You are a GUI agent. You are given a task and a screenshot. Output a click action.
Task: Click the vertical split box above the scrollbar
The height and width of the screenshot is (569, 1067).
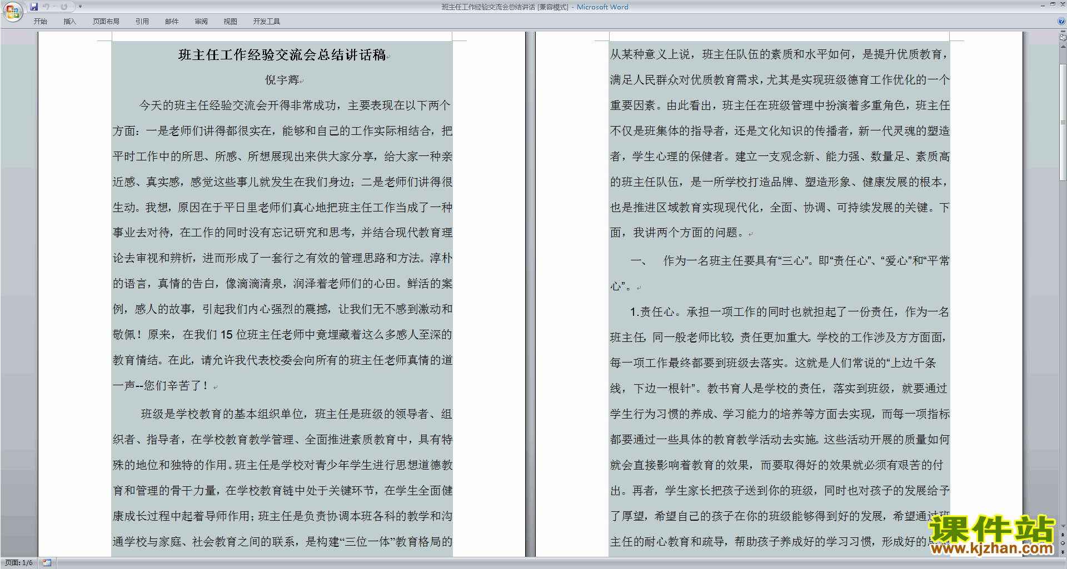pos(1063,32)
